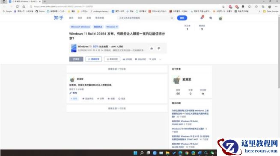This screenshot has height=156, width=280.
Task: Click upper 查看全部 1 个回答 bar
Action: (117, 69)
